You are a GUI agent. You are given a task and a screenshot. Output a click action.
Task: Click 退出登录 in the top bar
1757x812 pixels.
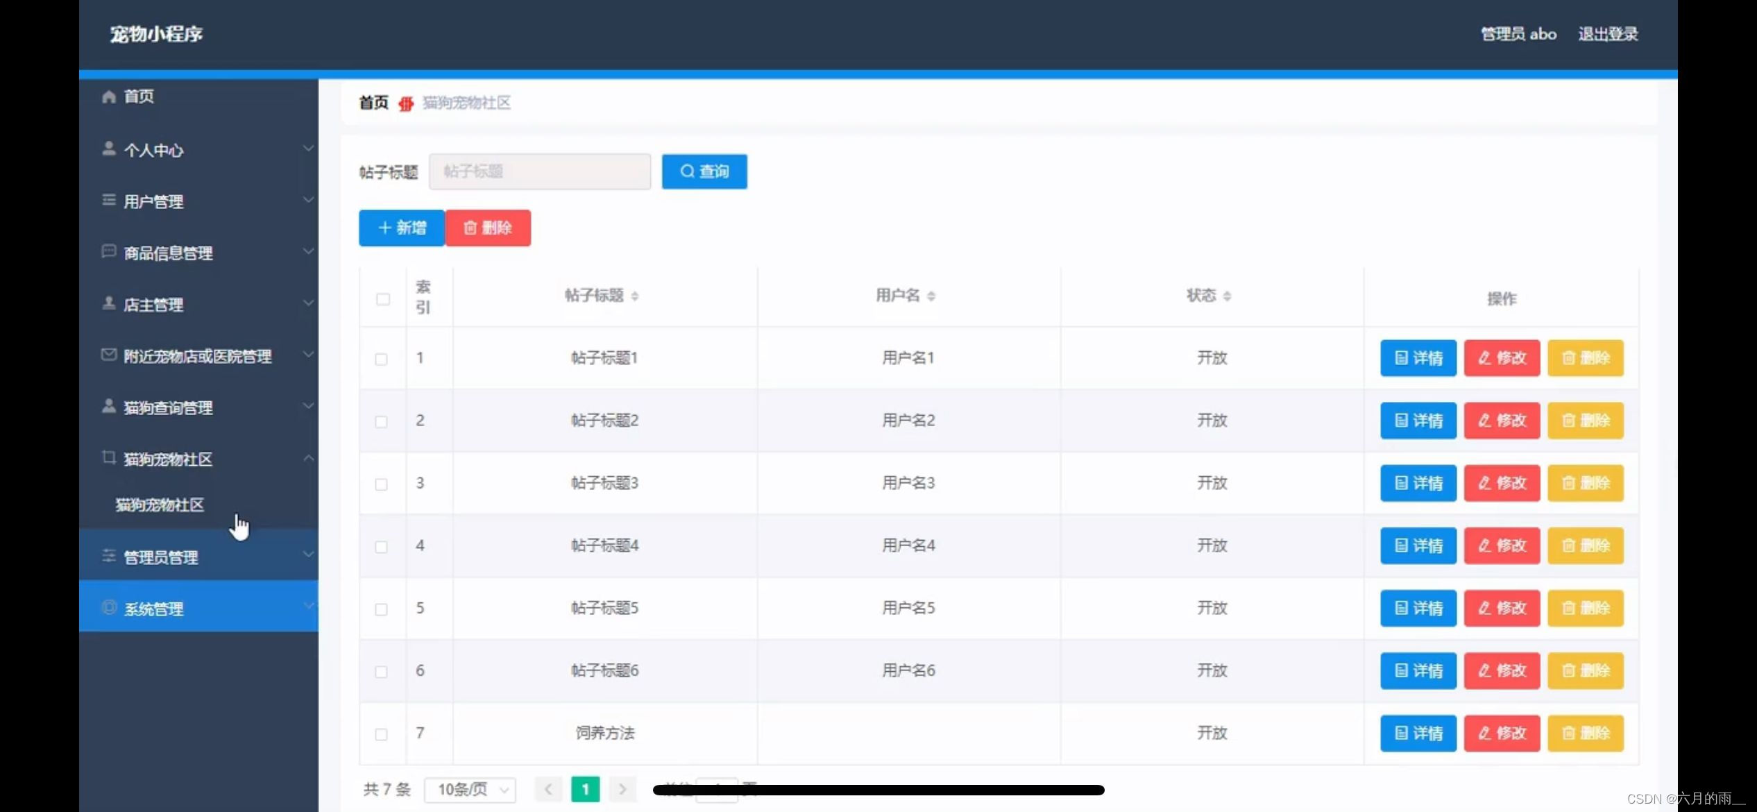pos(1607,34)
